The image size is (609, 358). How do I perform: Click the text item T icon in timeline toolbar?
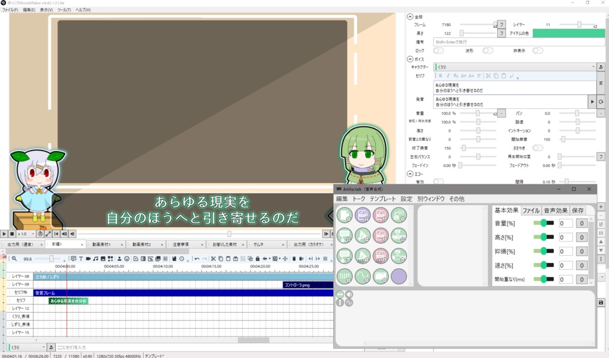pos(81,259)
